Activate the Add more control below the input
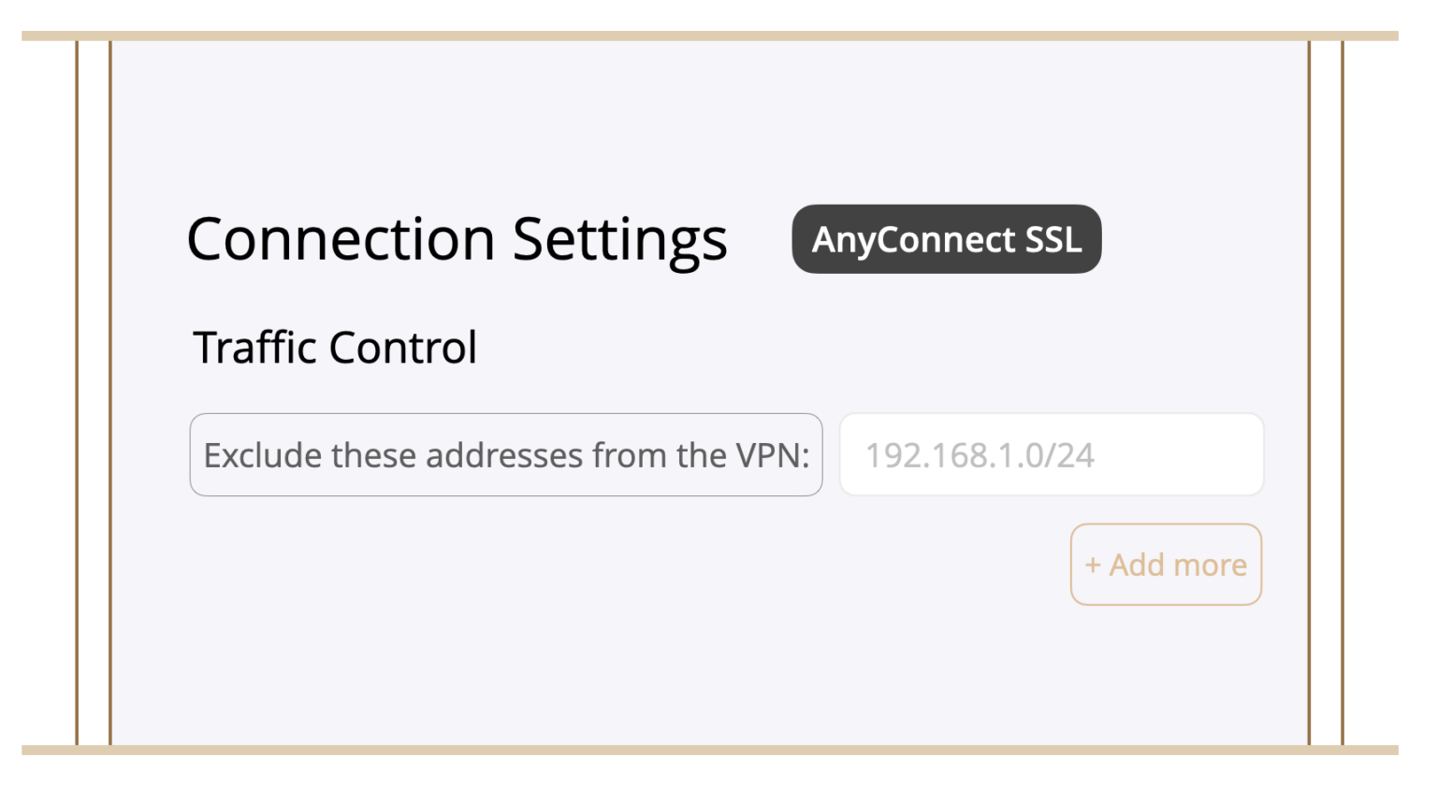This screenshot has height=801, width=1437. point(1166,565)
